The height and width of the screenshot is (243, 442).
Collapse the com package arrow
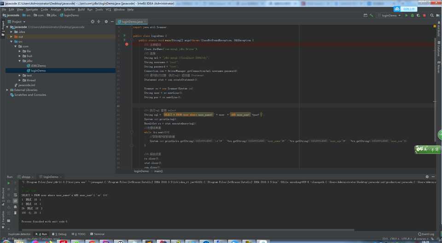[16, 46]
